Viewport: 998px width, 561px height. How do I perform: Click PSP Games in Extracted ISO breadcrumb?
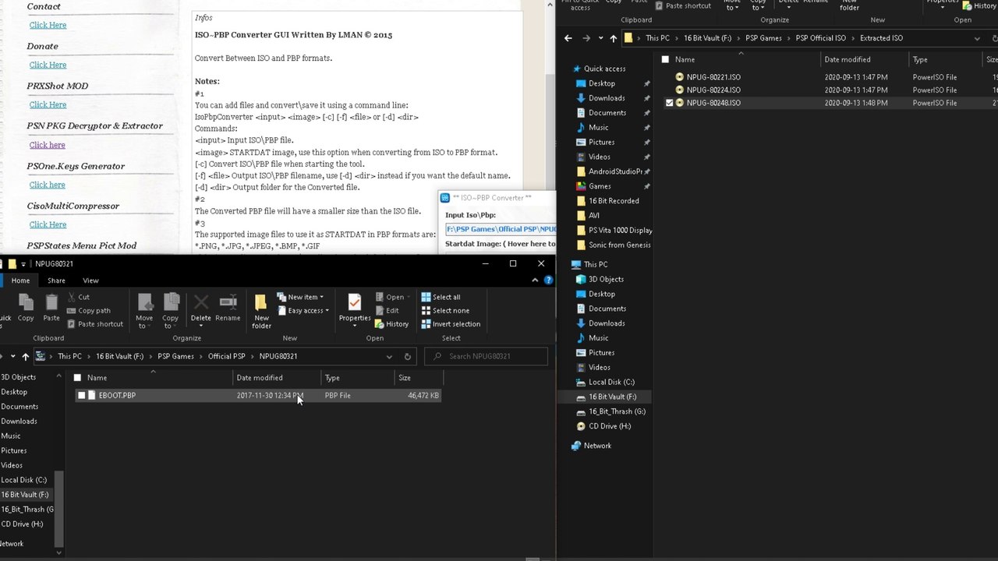coord(763,38)
